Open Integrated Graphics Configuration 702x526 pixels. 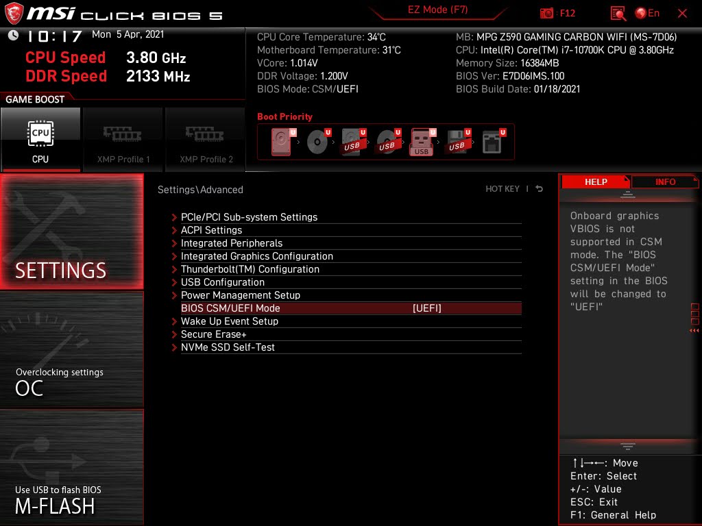coord(351,256)
